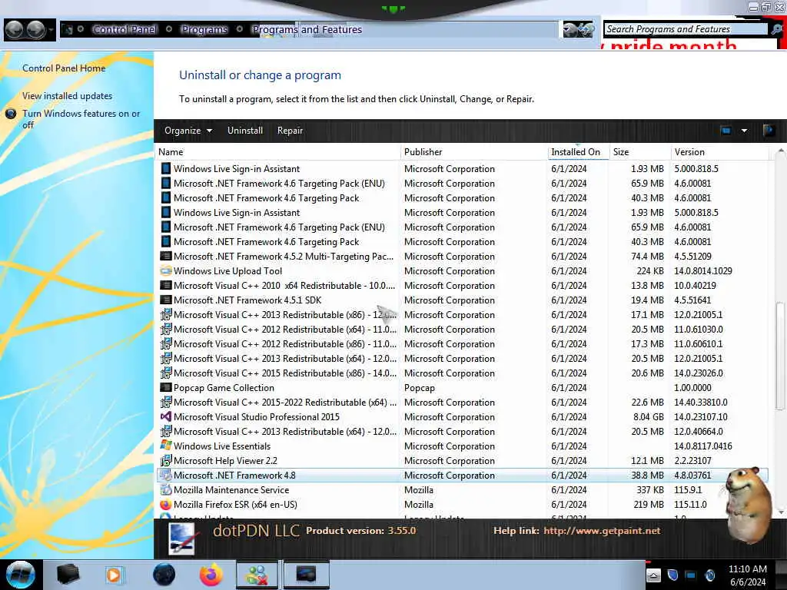Select Microsoft .NET Framework 4.8 row
Viewport: 787px width, 590px height.
pyautogui.click(x=462, y=475)
